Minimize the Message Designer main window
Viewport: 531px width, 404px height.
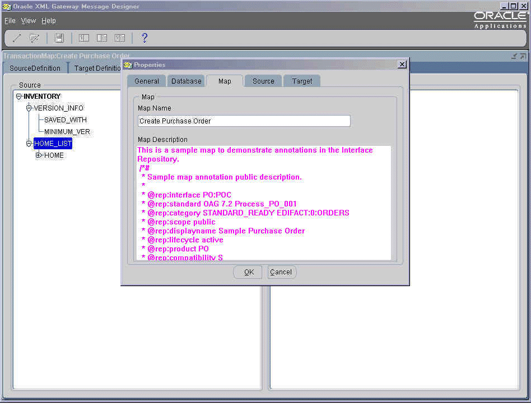tap(504, 6)
